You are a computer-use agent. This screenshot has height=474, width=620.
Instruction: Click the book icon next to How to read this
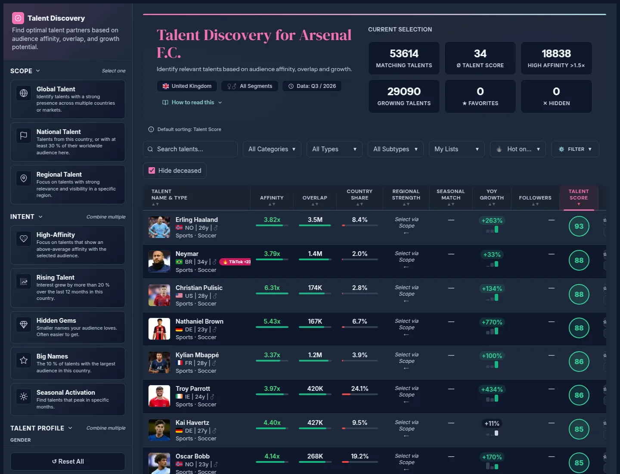[x=165, y=103]
